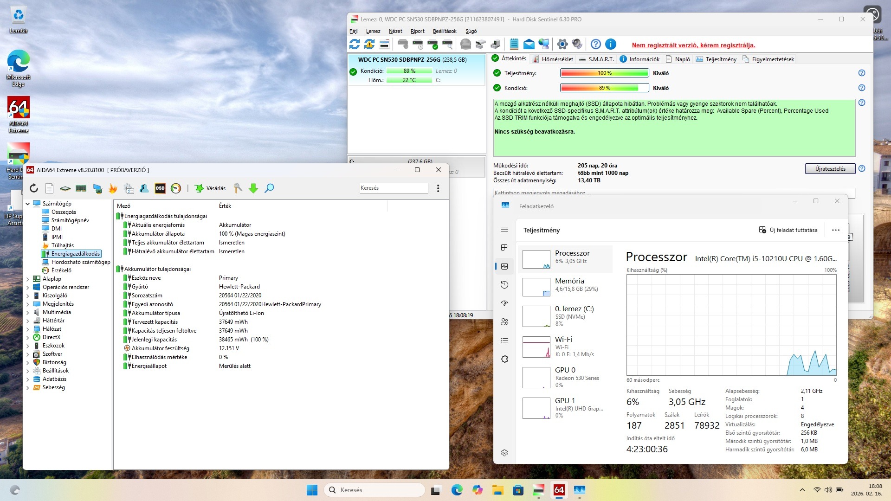The height and width of the screenshot is (501, 891).
Task: Expand the Alaplap tree node
Action: coord(28,279)
